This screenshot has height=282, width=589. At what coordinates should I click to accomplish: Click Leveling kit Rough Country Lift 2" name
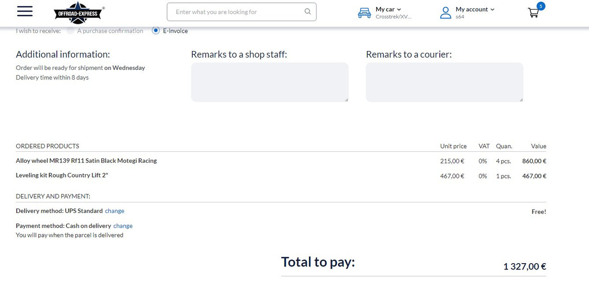[x=62, y=175]
